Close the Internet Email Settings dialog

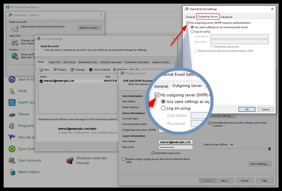272,9
